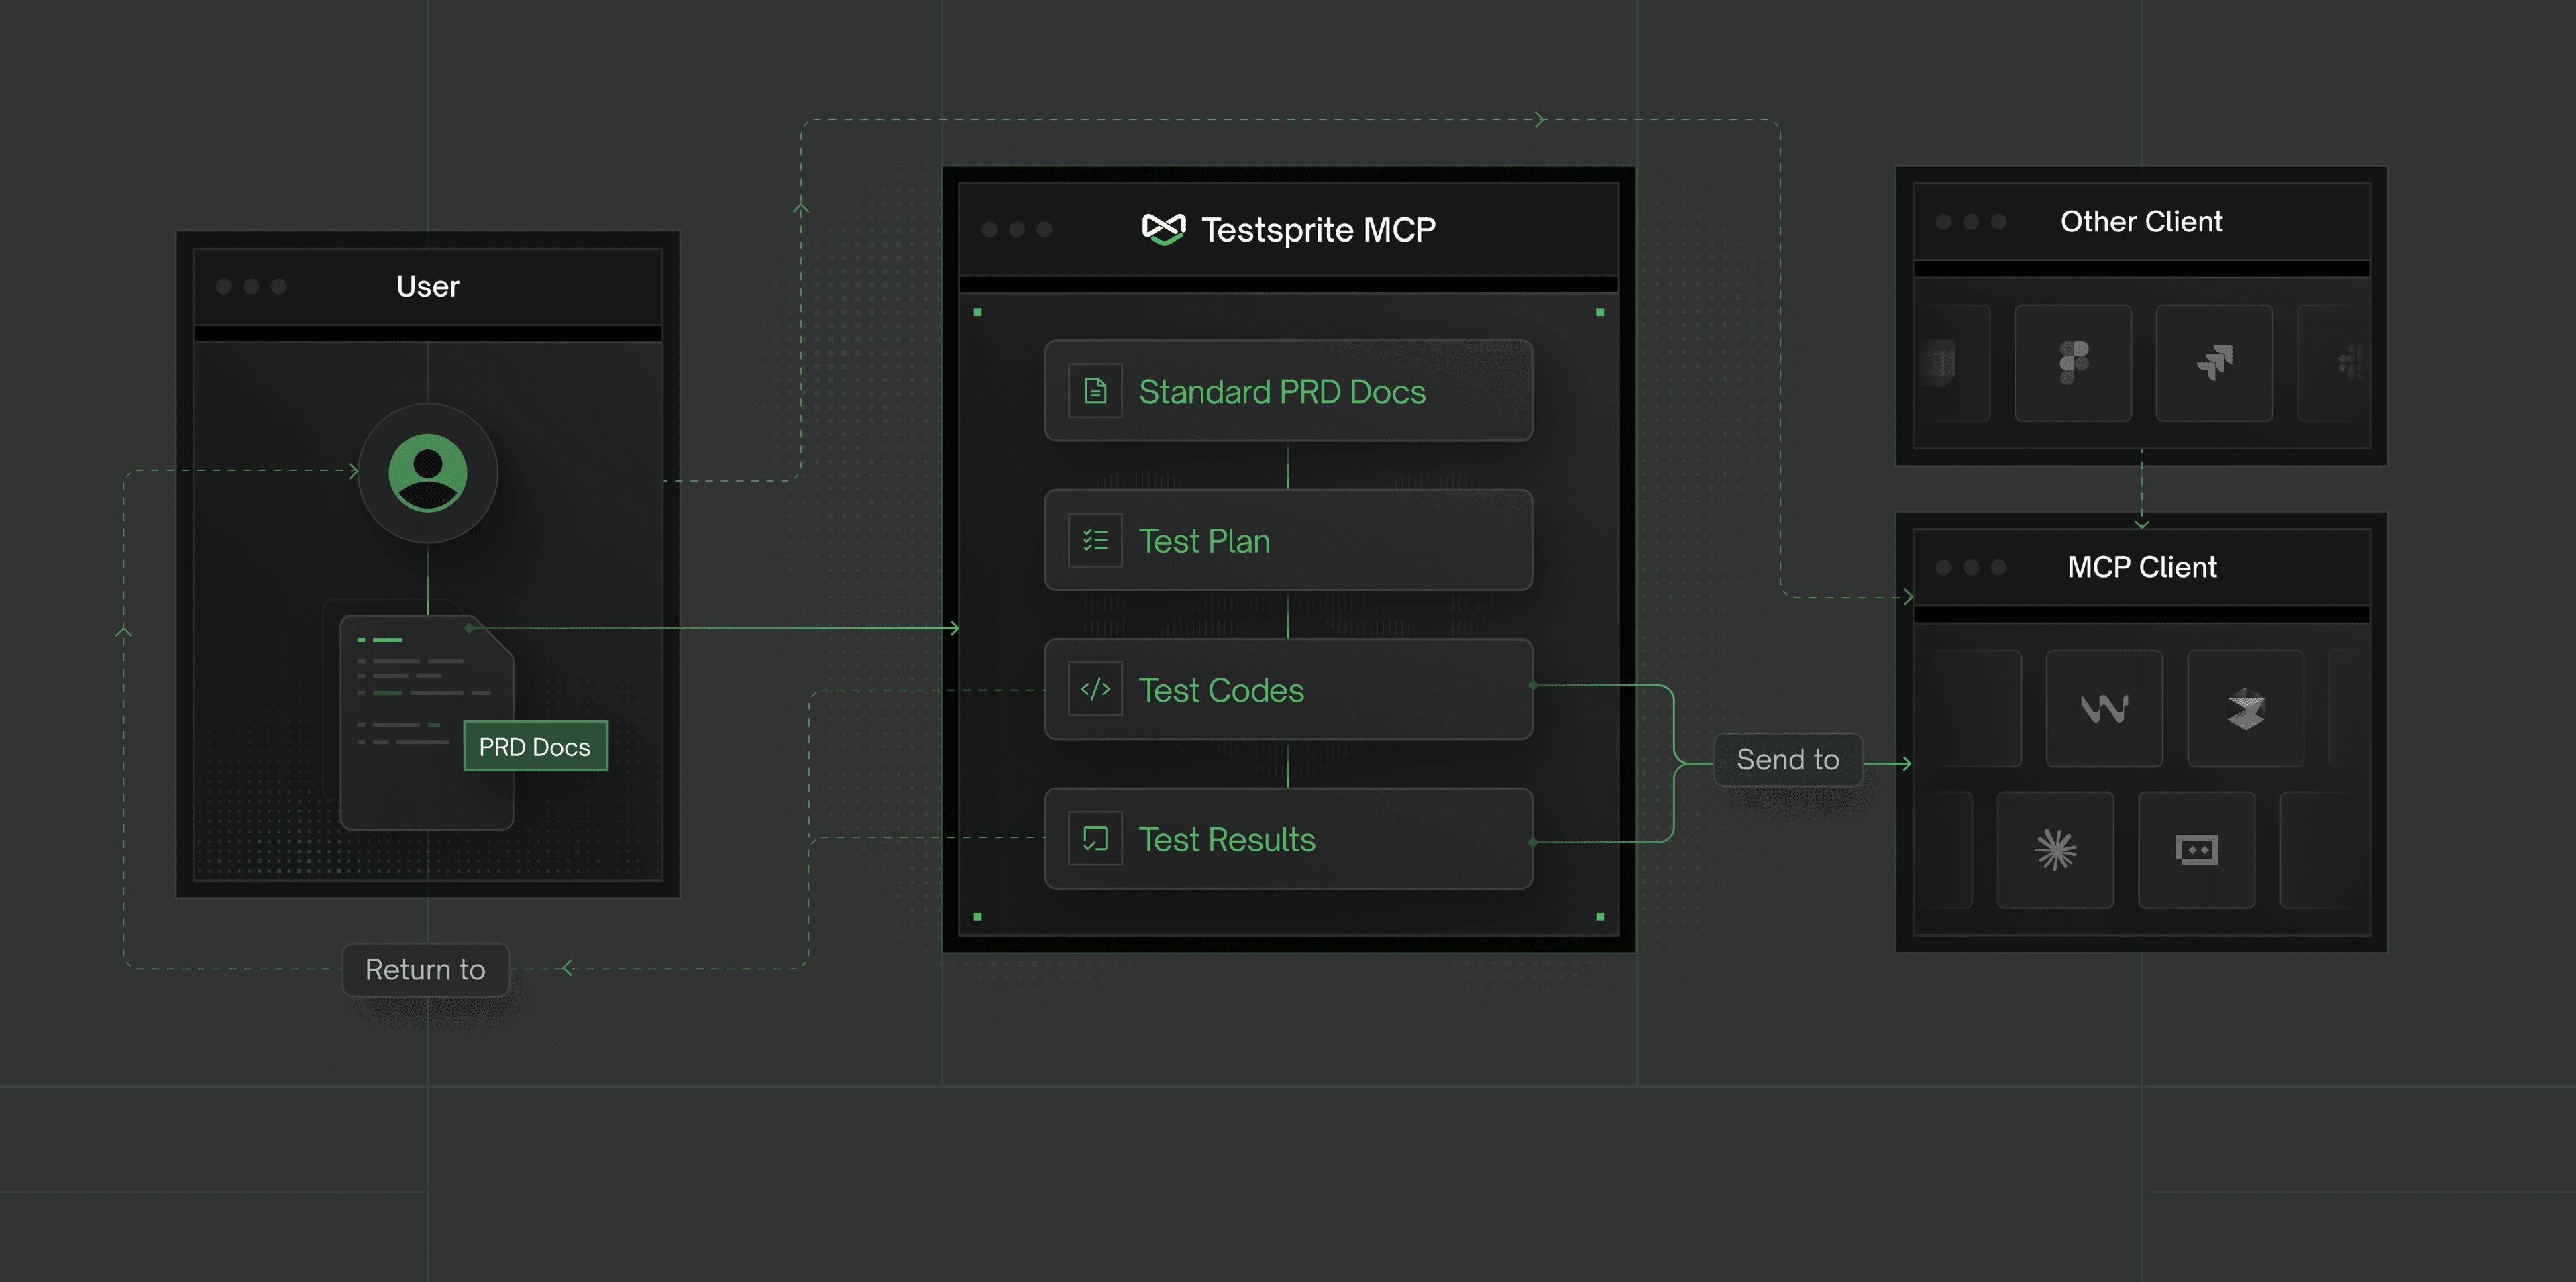Open the Test Results card
The height and width of the screenshot is (1282, 2576).
click(x=1288, y=838)
